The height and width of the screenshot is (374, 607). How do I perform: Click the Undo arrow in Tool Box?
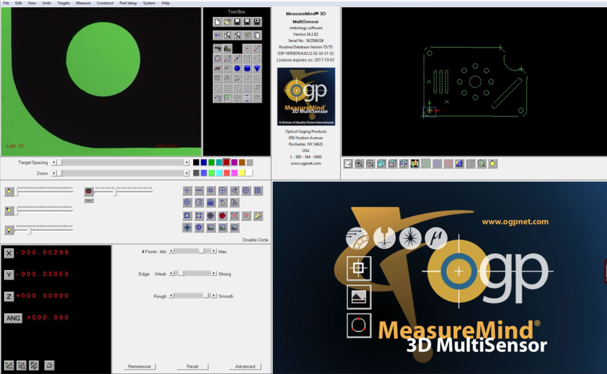tap(218, 35)
